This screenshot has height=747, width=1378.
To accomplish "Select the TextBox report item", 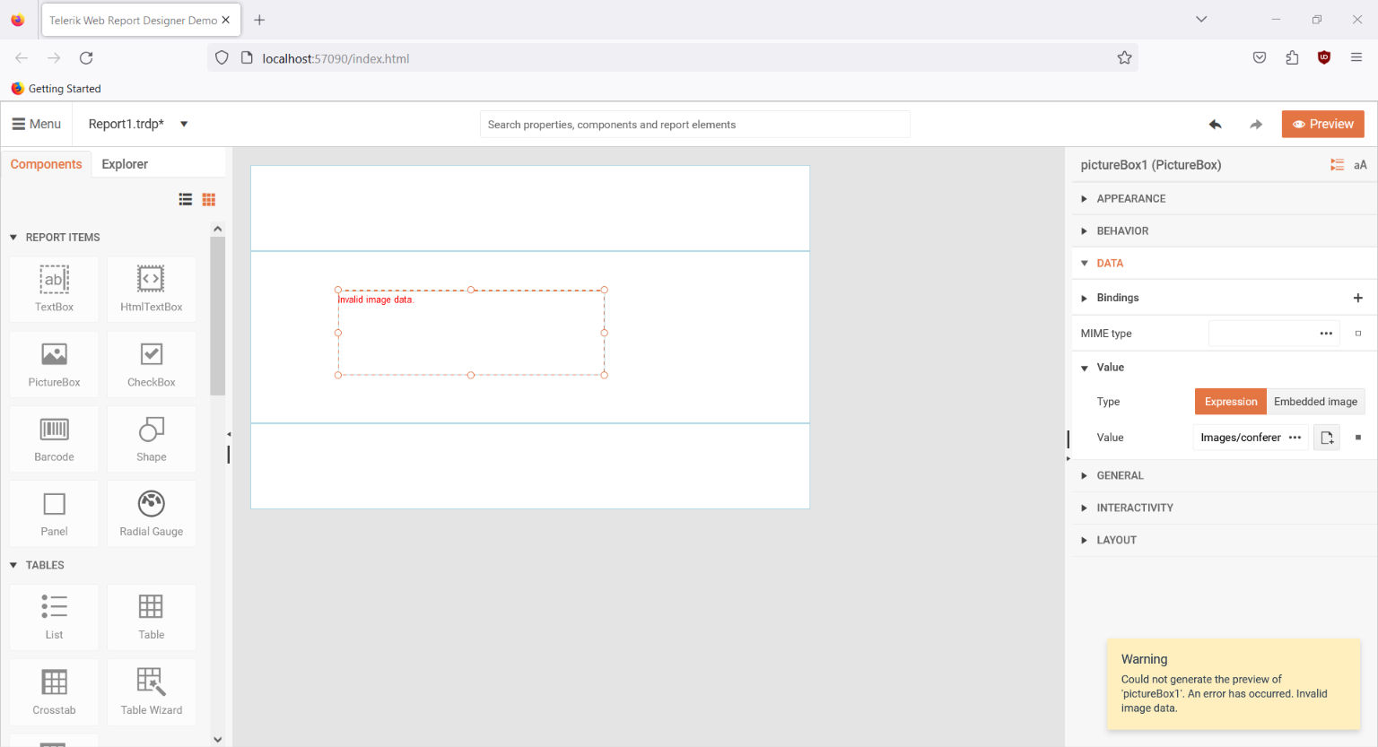I will coord(54,289).
